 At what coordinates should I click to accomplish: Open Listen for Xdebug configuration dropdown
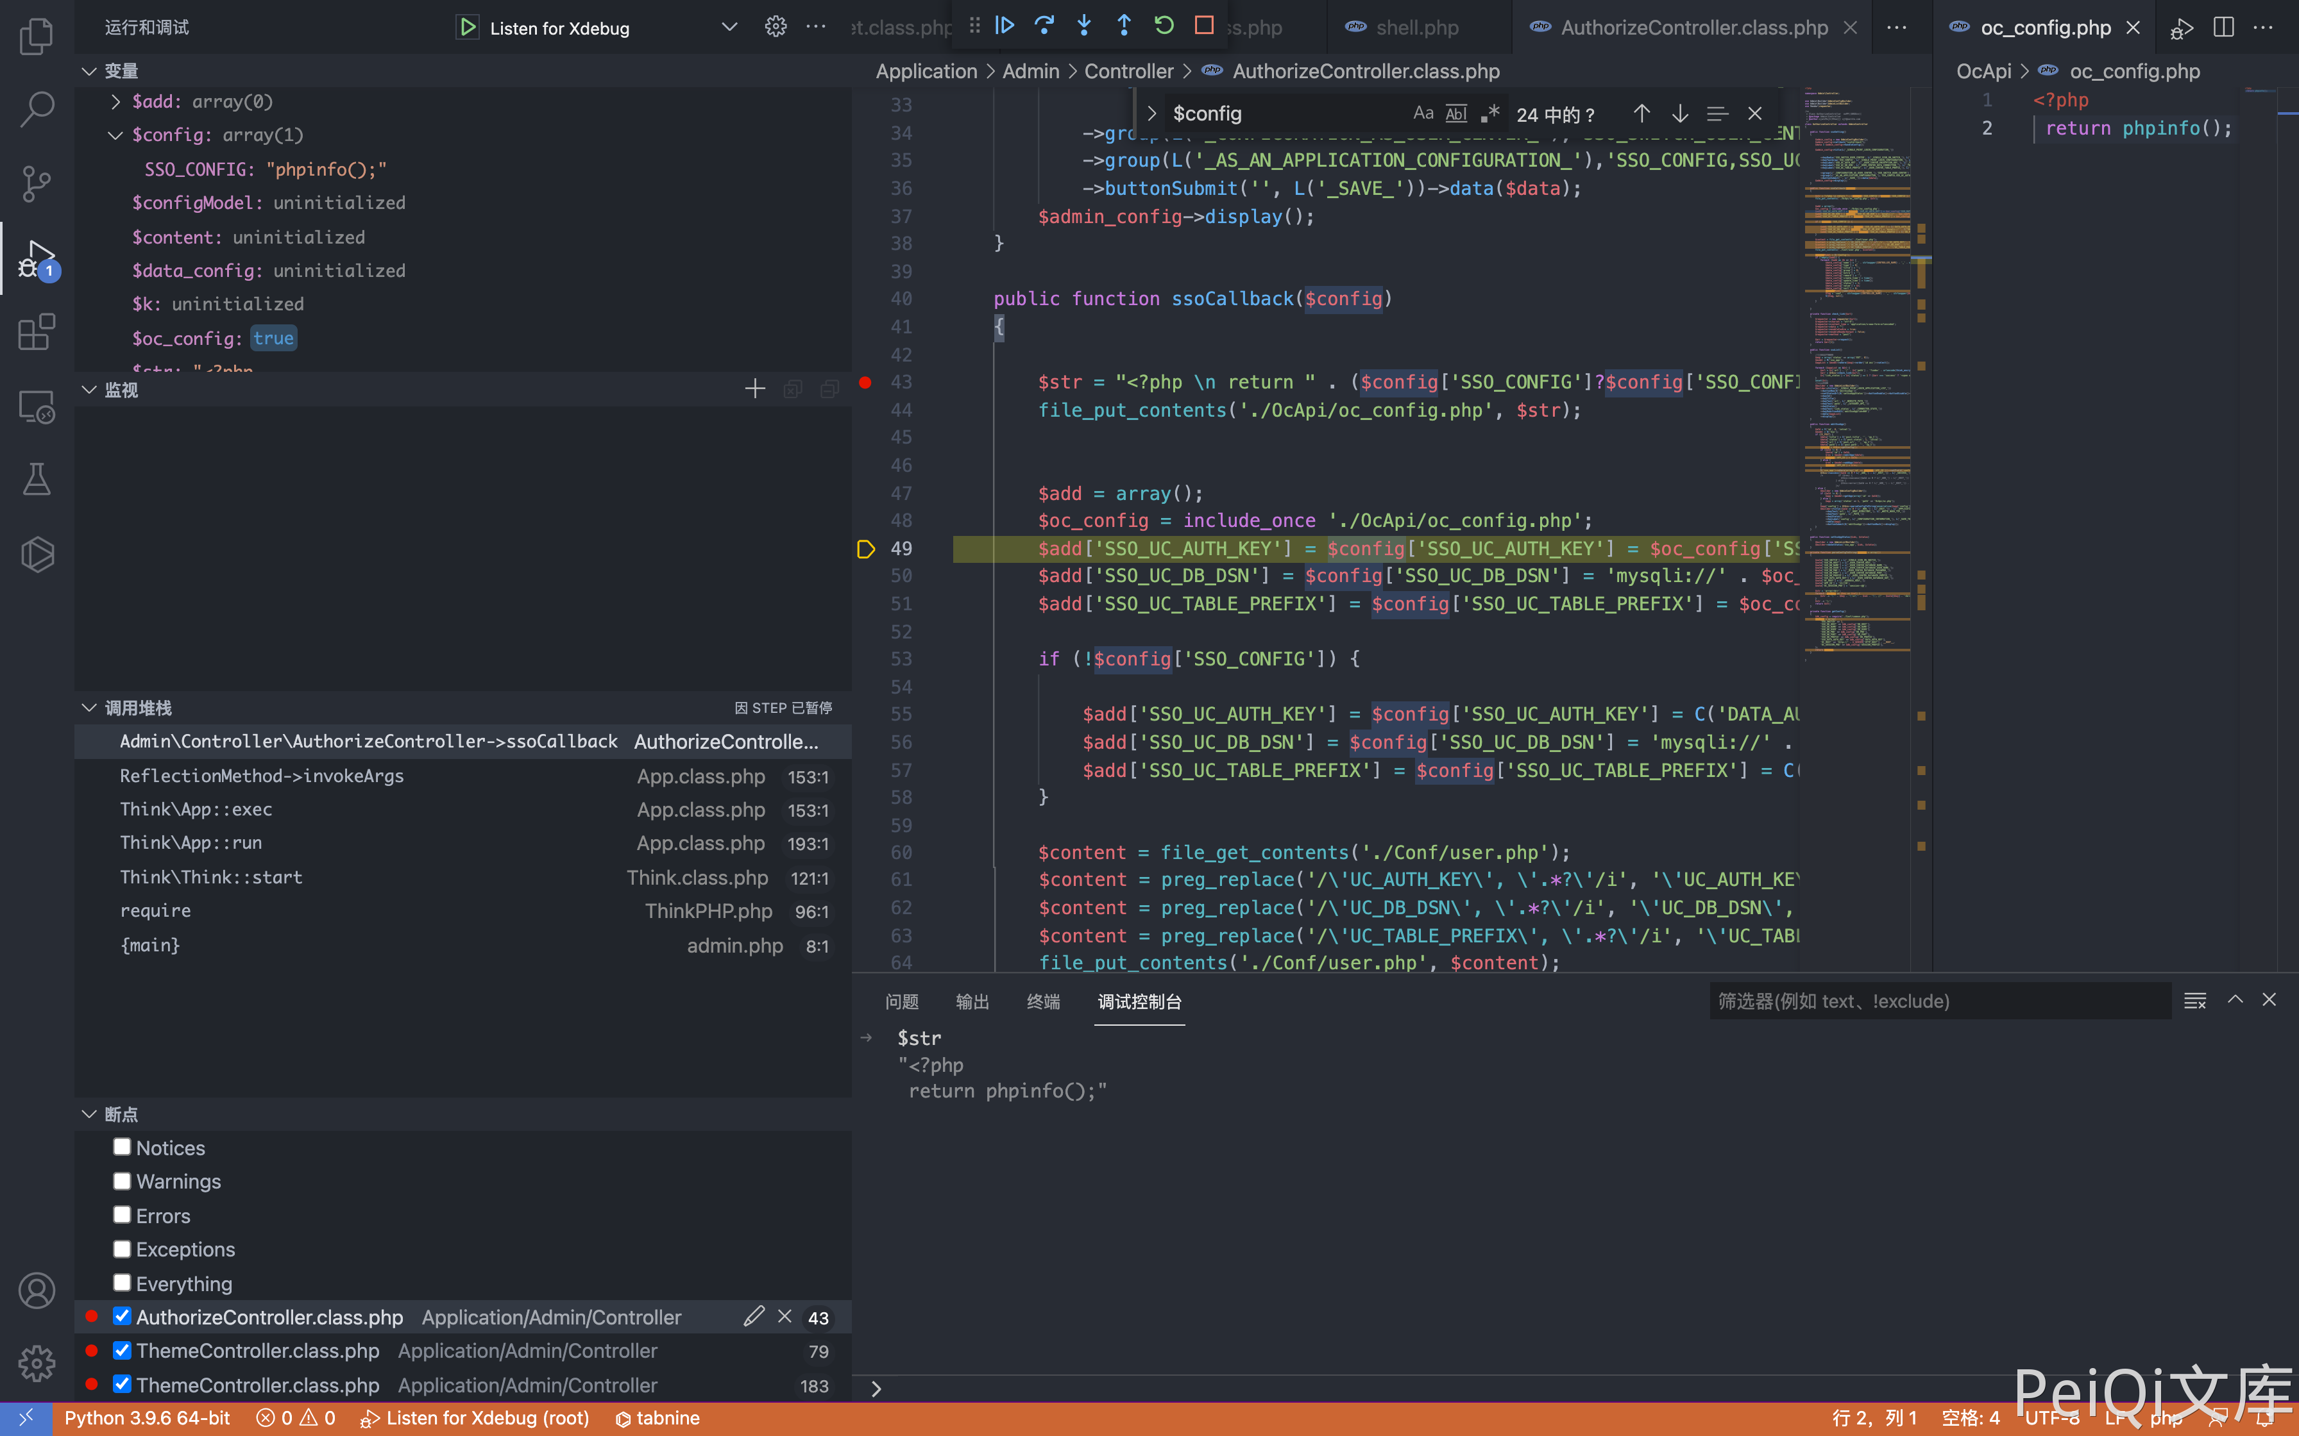pos(729,28)
